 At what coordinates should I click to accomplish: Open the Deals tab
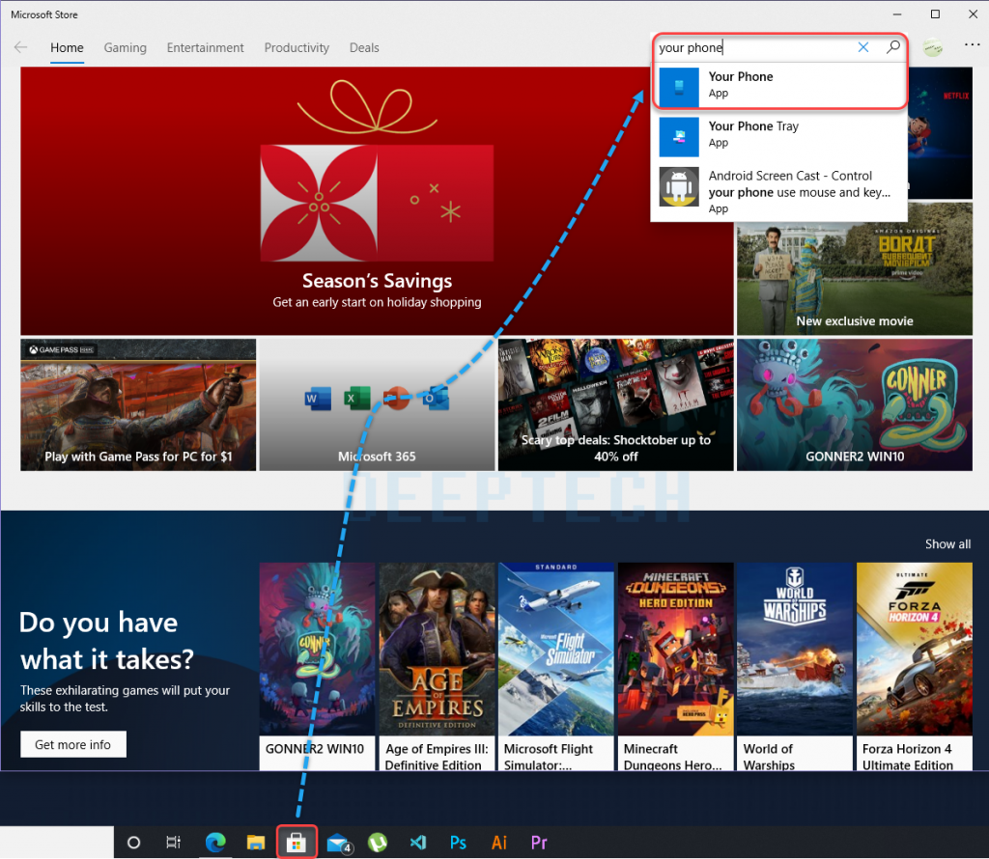[x=364, y=48]
